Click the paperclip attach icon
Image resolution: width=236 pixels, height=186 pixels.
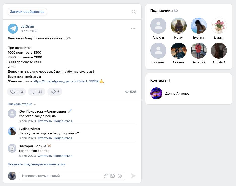coord(106,176)
